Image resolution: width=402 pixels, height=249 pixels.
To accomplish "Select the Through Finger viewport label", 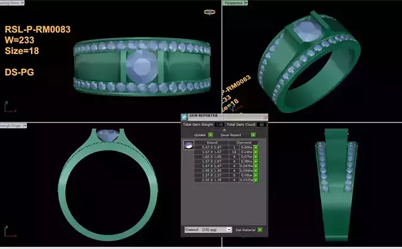I will click(11, 125).
